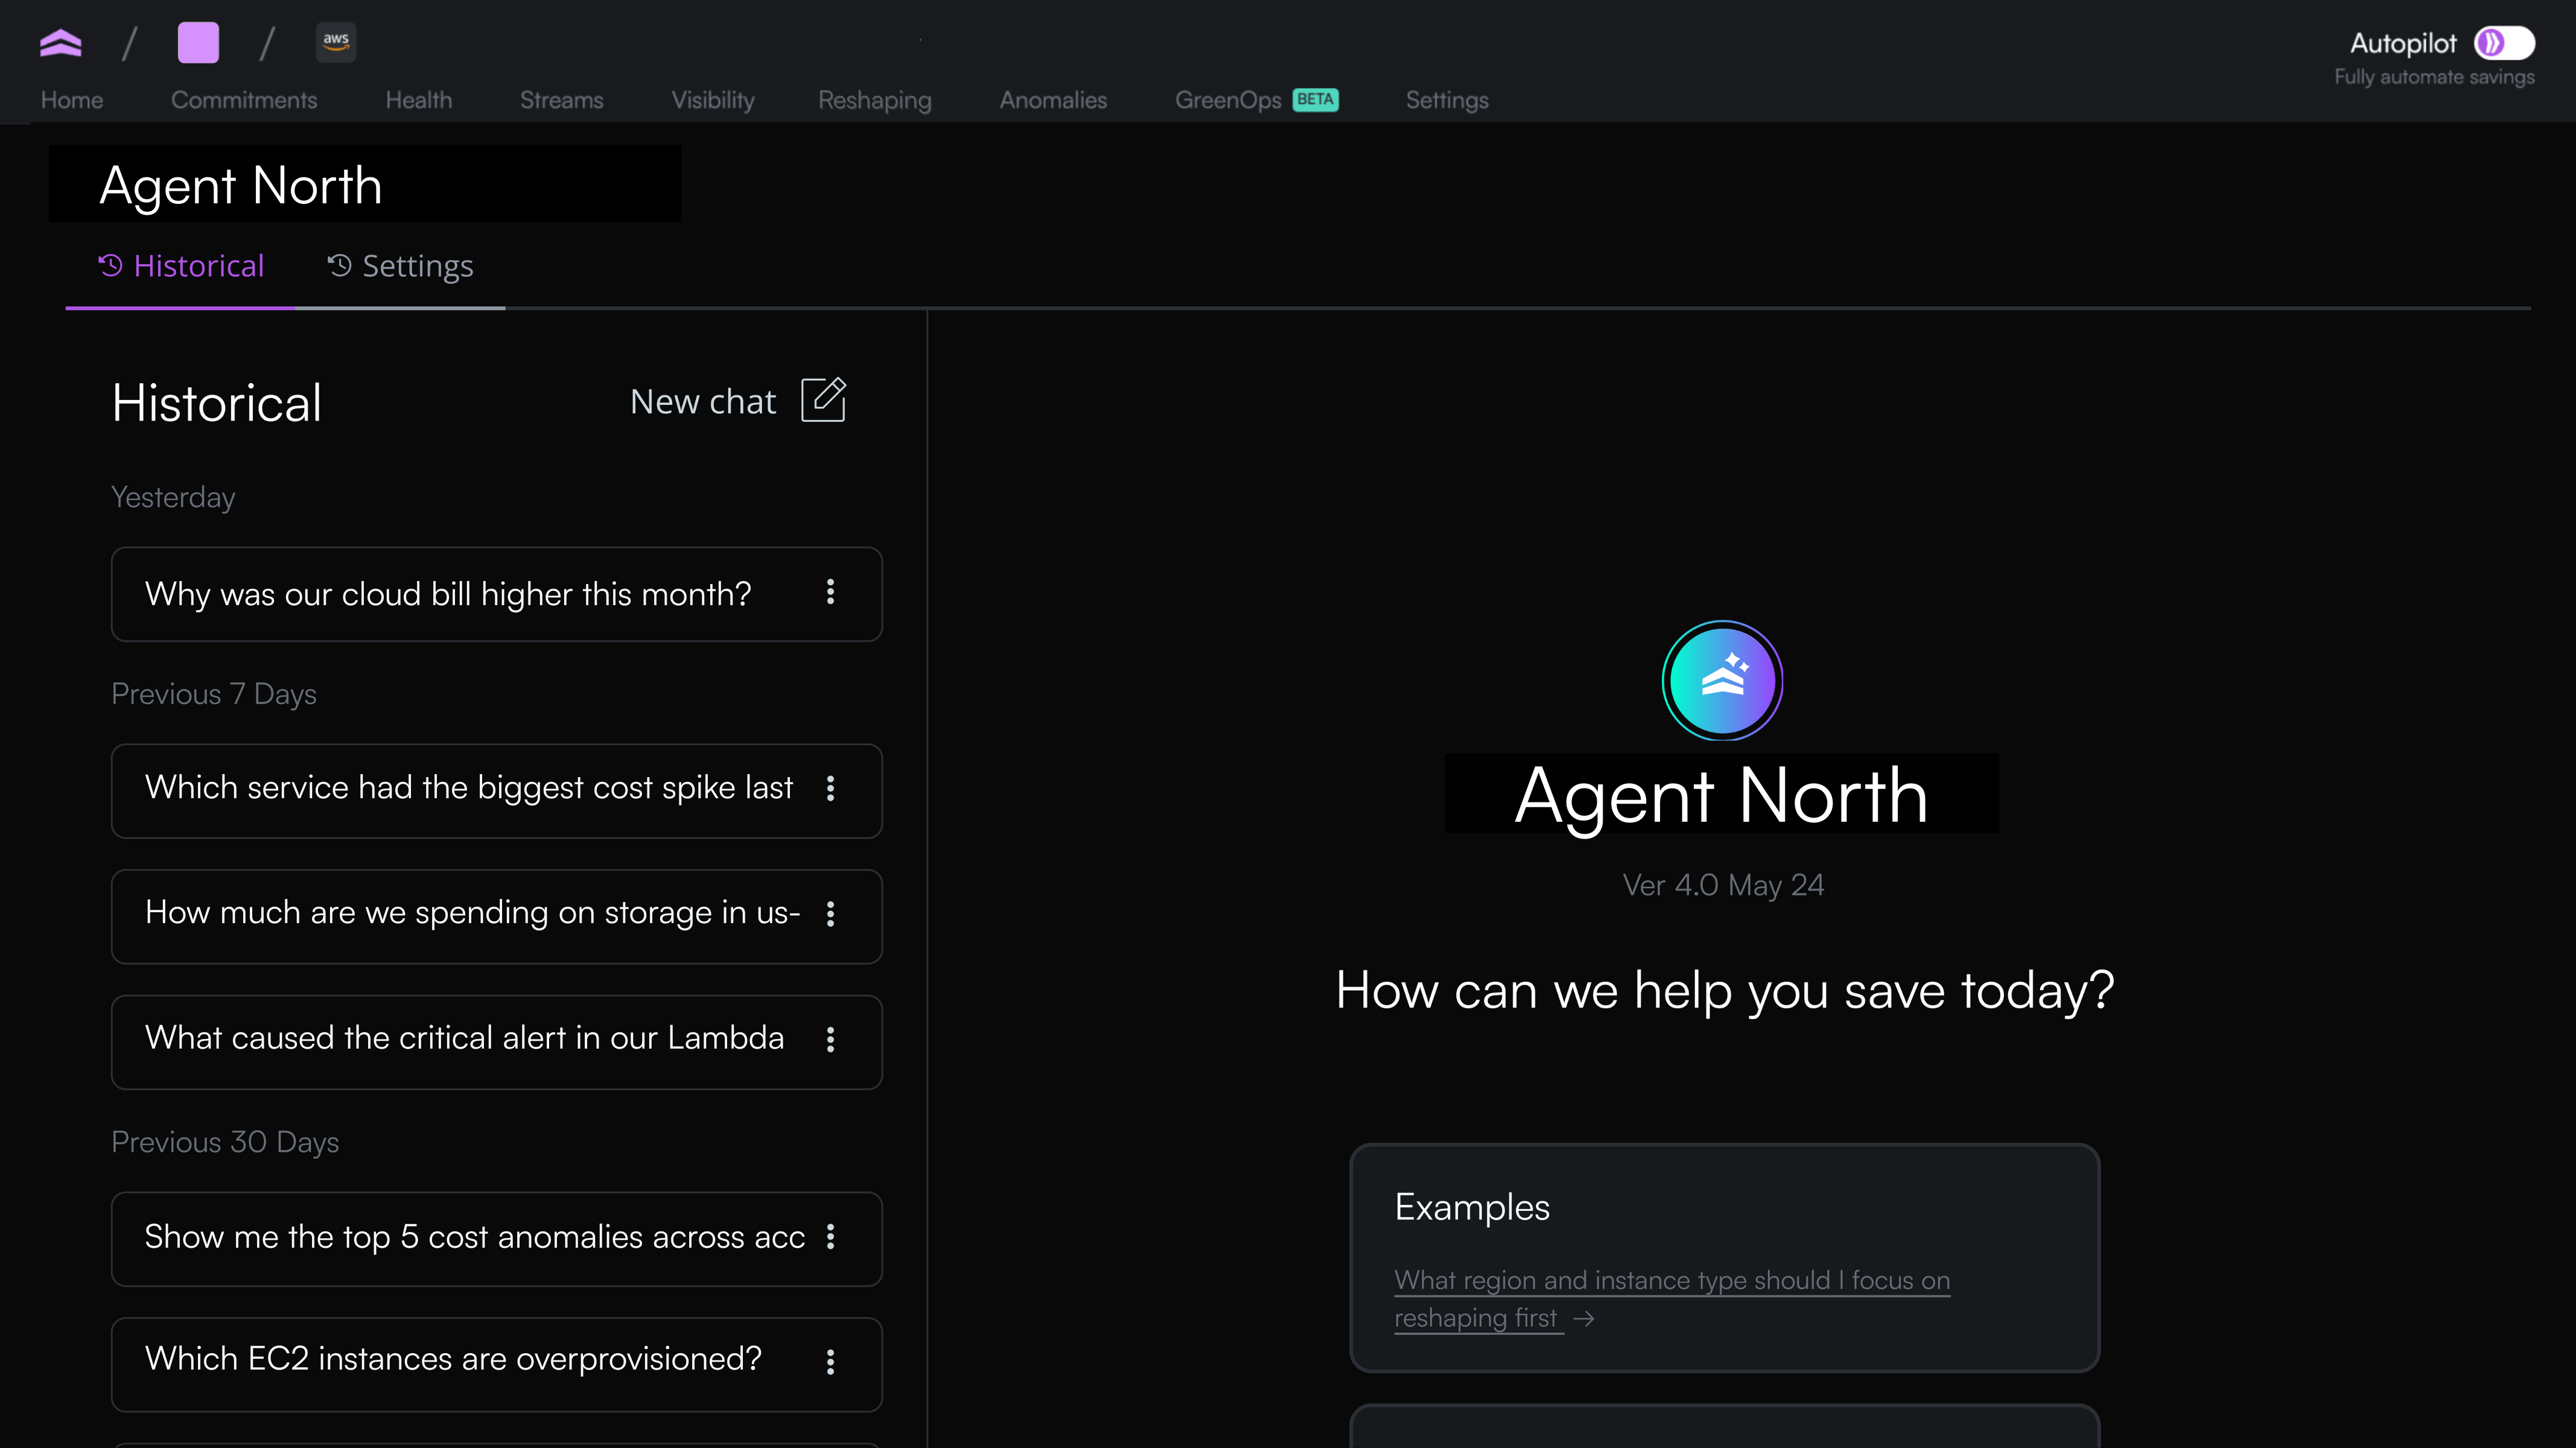Open options for Lambda critical alert chat
This screenshot has height=1448, width=2576.
pyautogui.click(x=830, y=1040)
